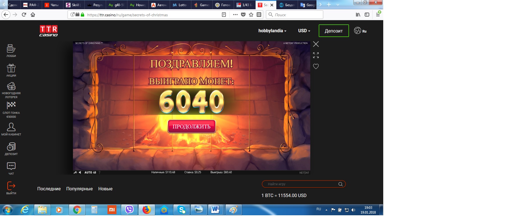The height and width of the screenshot is (222, 505).
Task: Save page to Pocket
Action: (243, 15)
